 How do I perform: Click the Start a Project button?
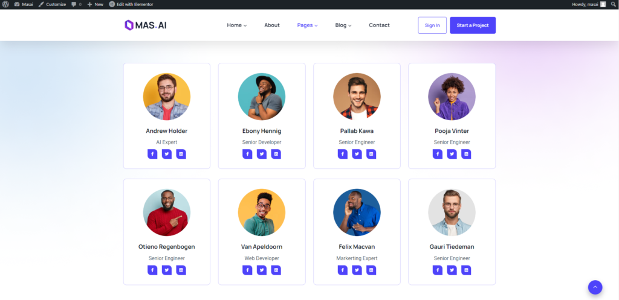[473, 25]
